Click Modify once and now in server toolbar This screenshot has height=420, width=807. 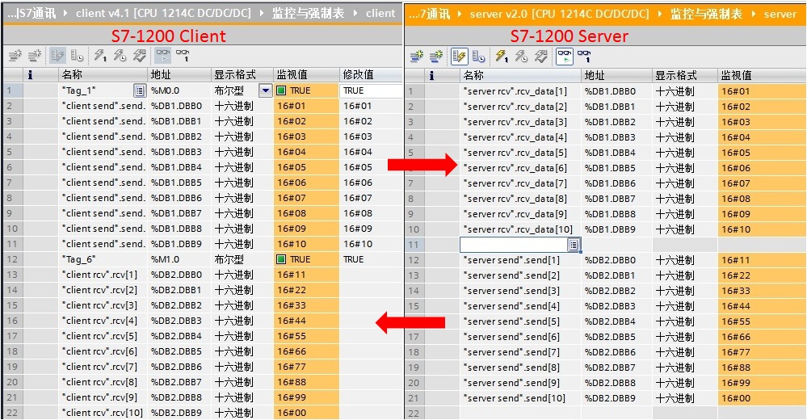(502, 56)
